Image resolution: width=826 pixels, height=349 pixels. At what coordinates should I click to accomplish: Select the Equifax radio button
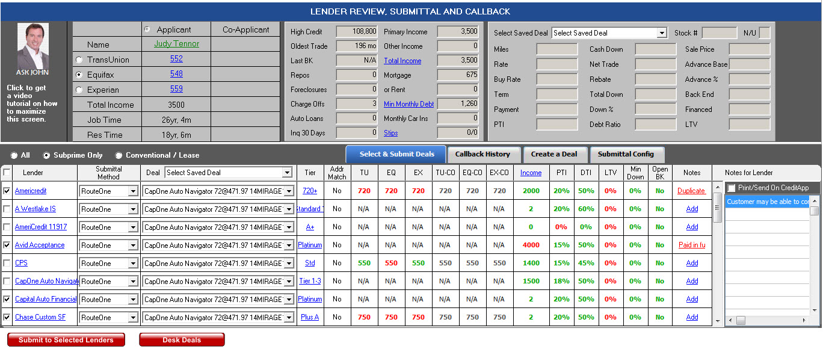[x=79, y=75]
